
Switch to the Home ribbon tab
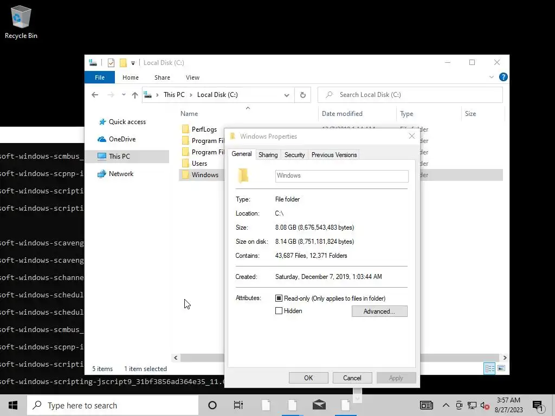[x=131, y=77]
